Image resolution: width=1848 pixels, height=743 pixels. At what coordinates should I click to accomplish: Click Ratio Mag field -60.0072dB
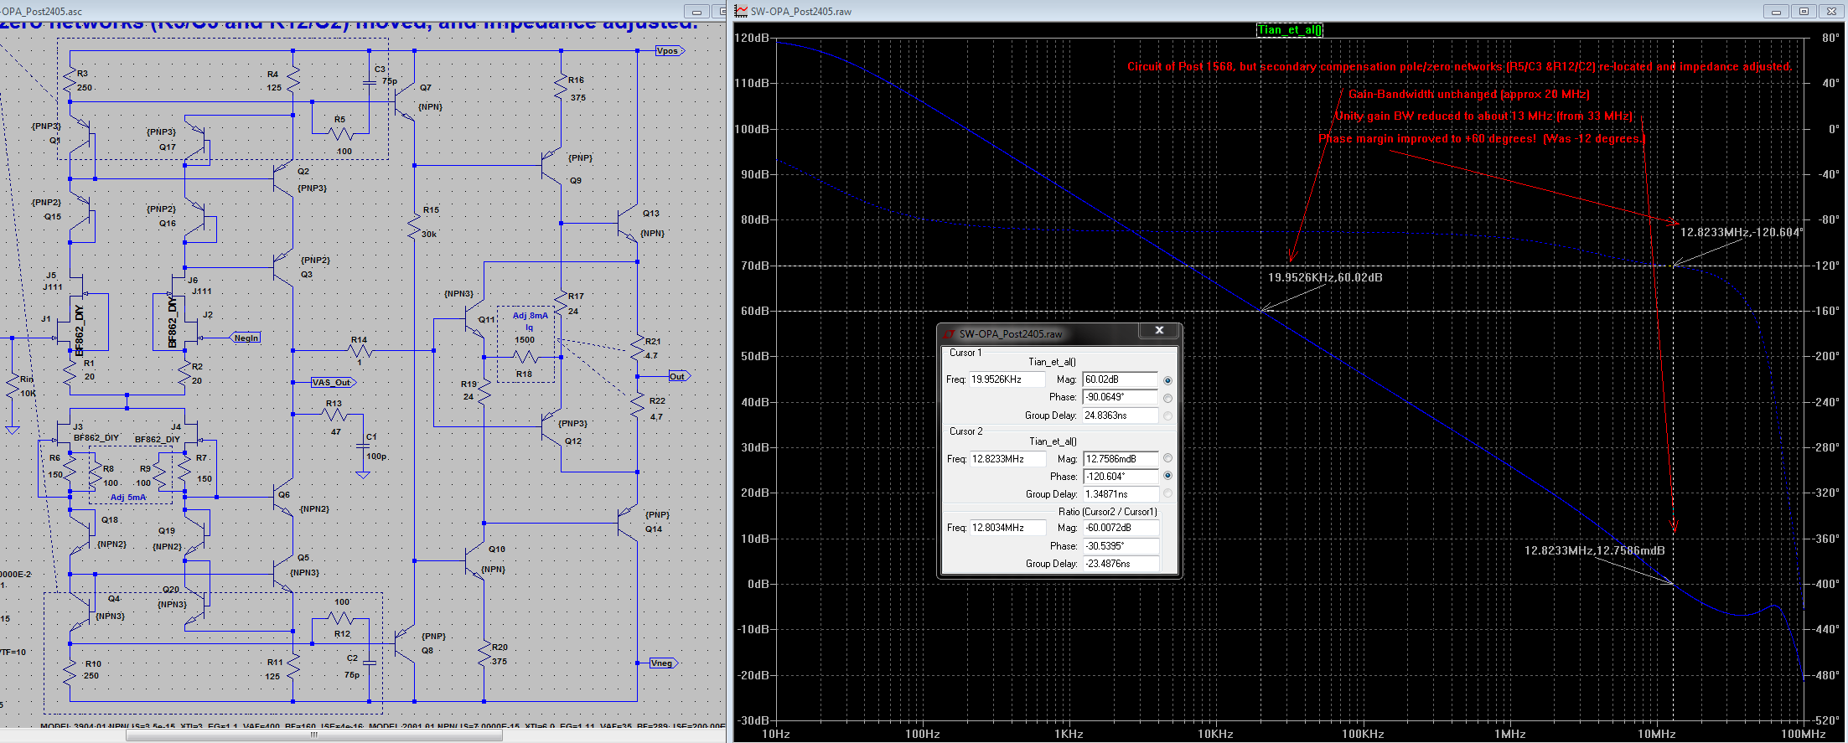tap(1121, 528)
